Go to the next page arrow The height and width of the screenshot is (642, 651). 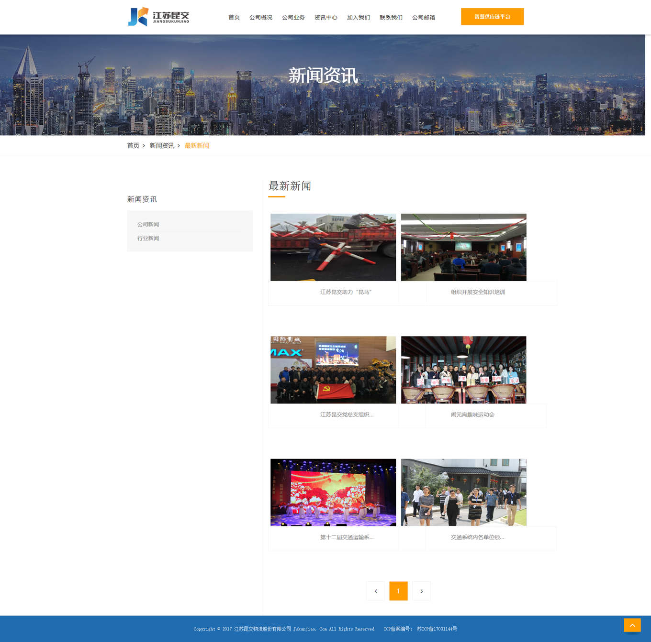point(421,591)
